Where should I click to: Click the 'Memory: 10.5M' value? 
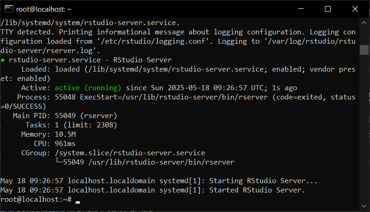65,134
